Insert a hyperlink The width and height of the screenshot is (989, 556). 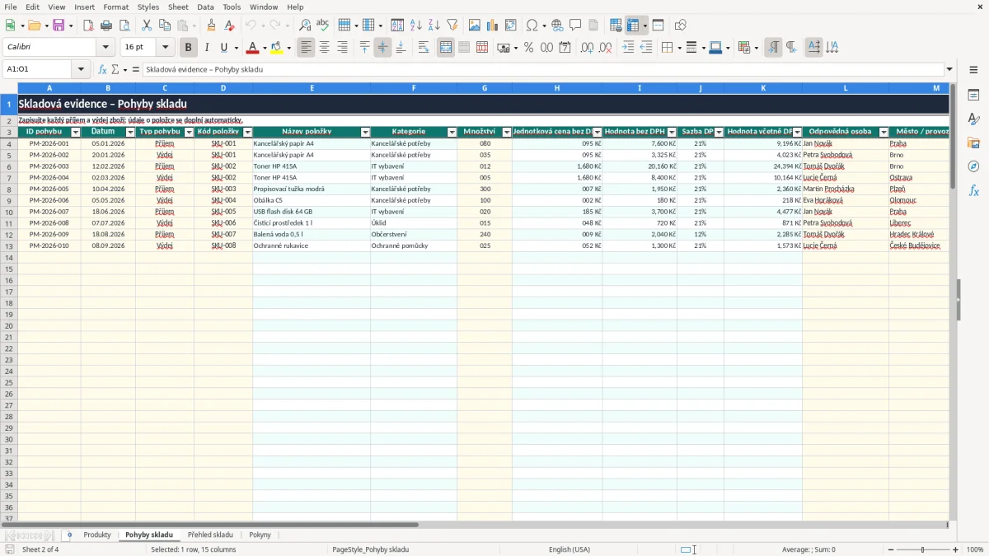click(x=557, y=26)
